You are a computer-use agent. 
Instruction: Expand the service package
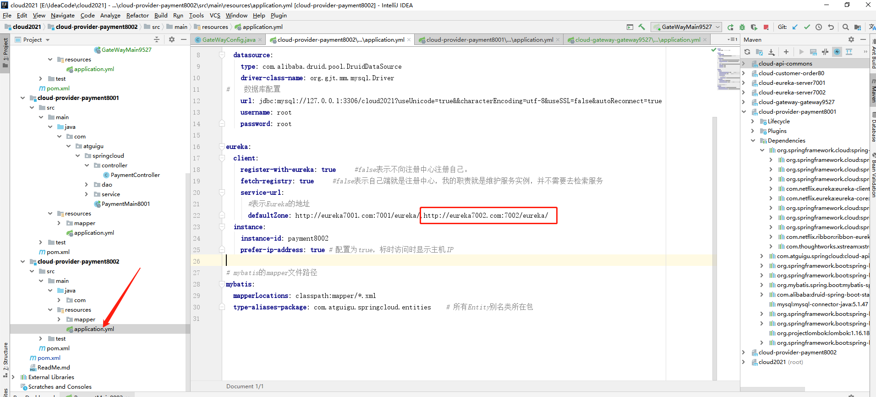click(x=87, y=194)
